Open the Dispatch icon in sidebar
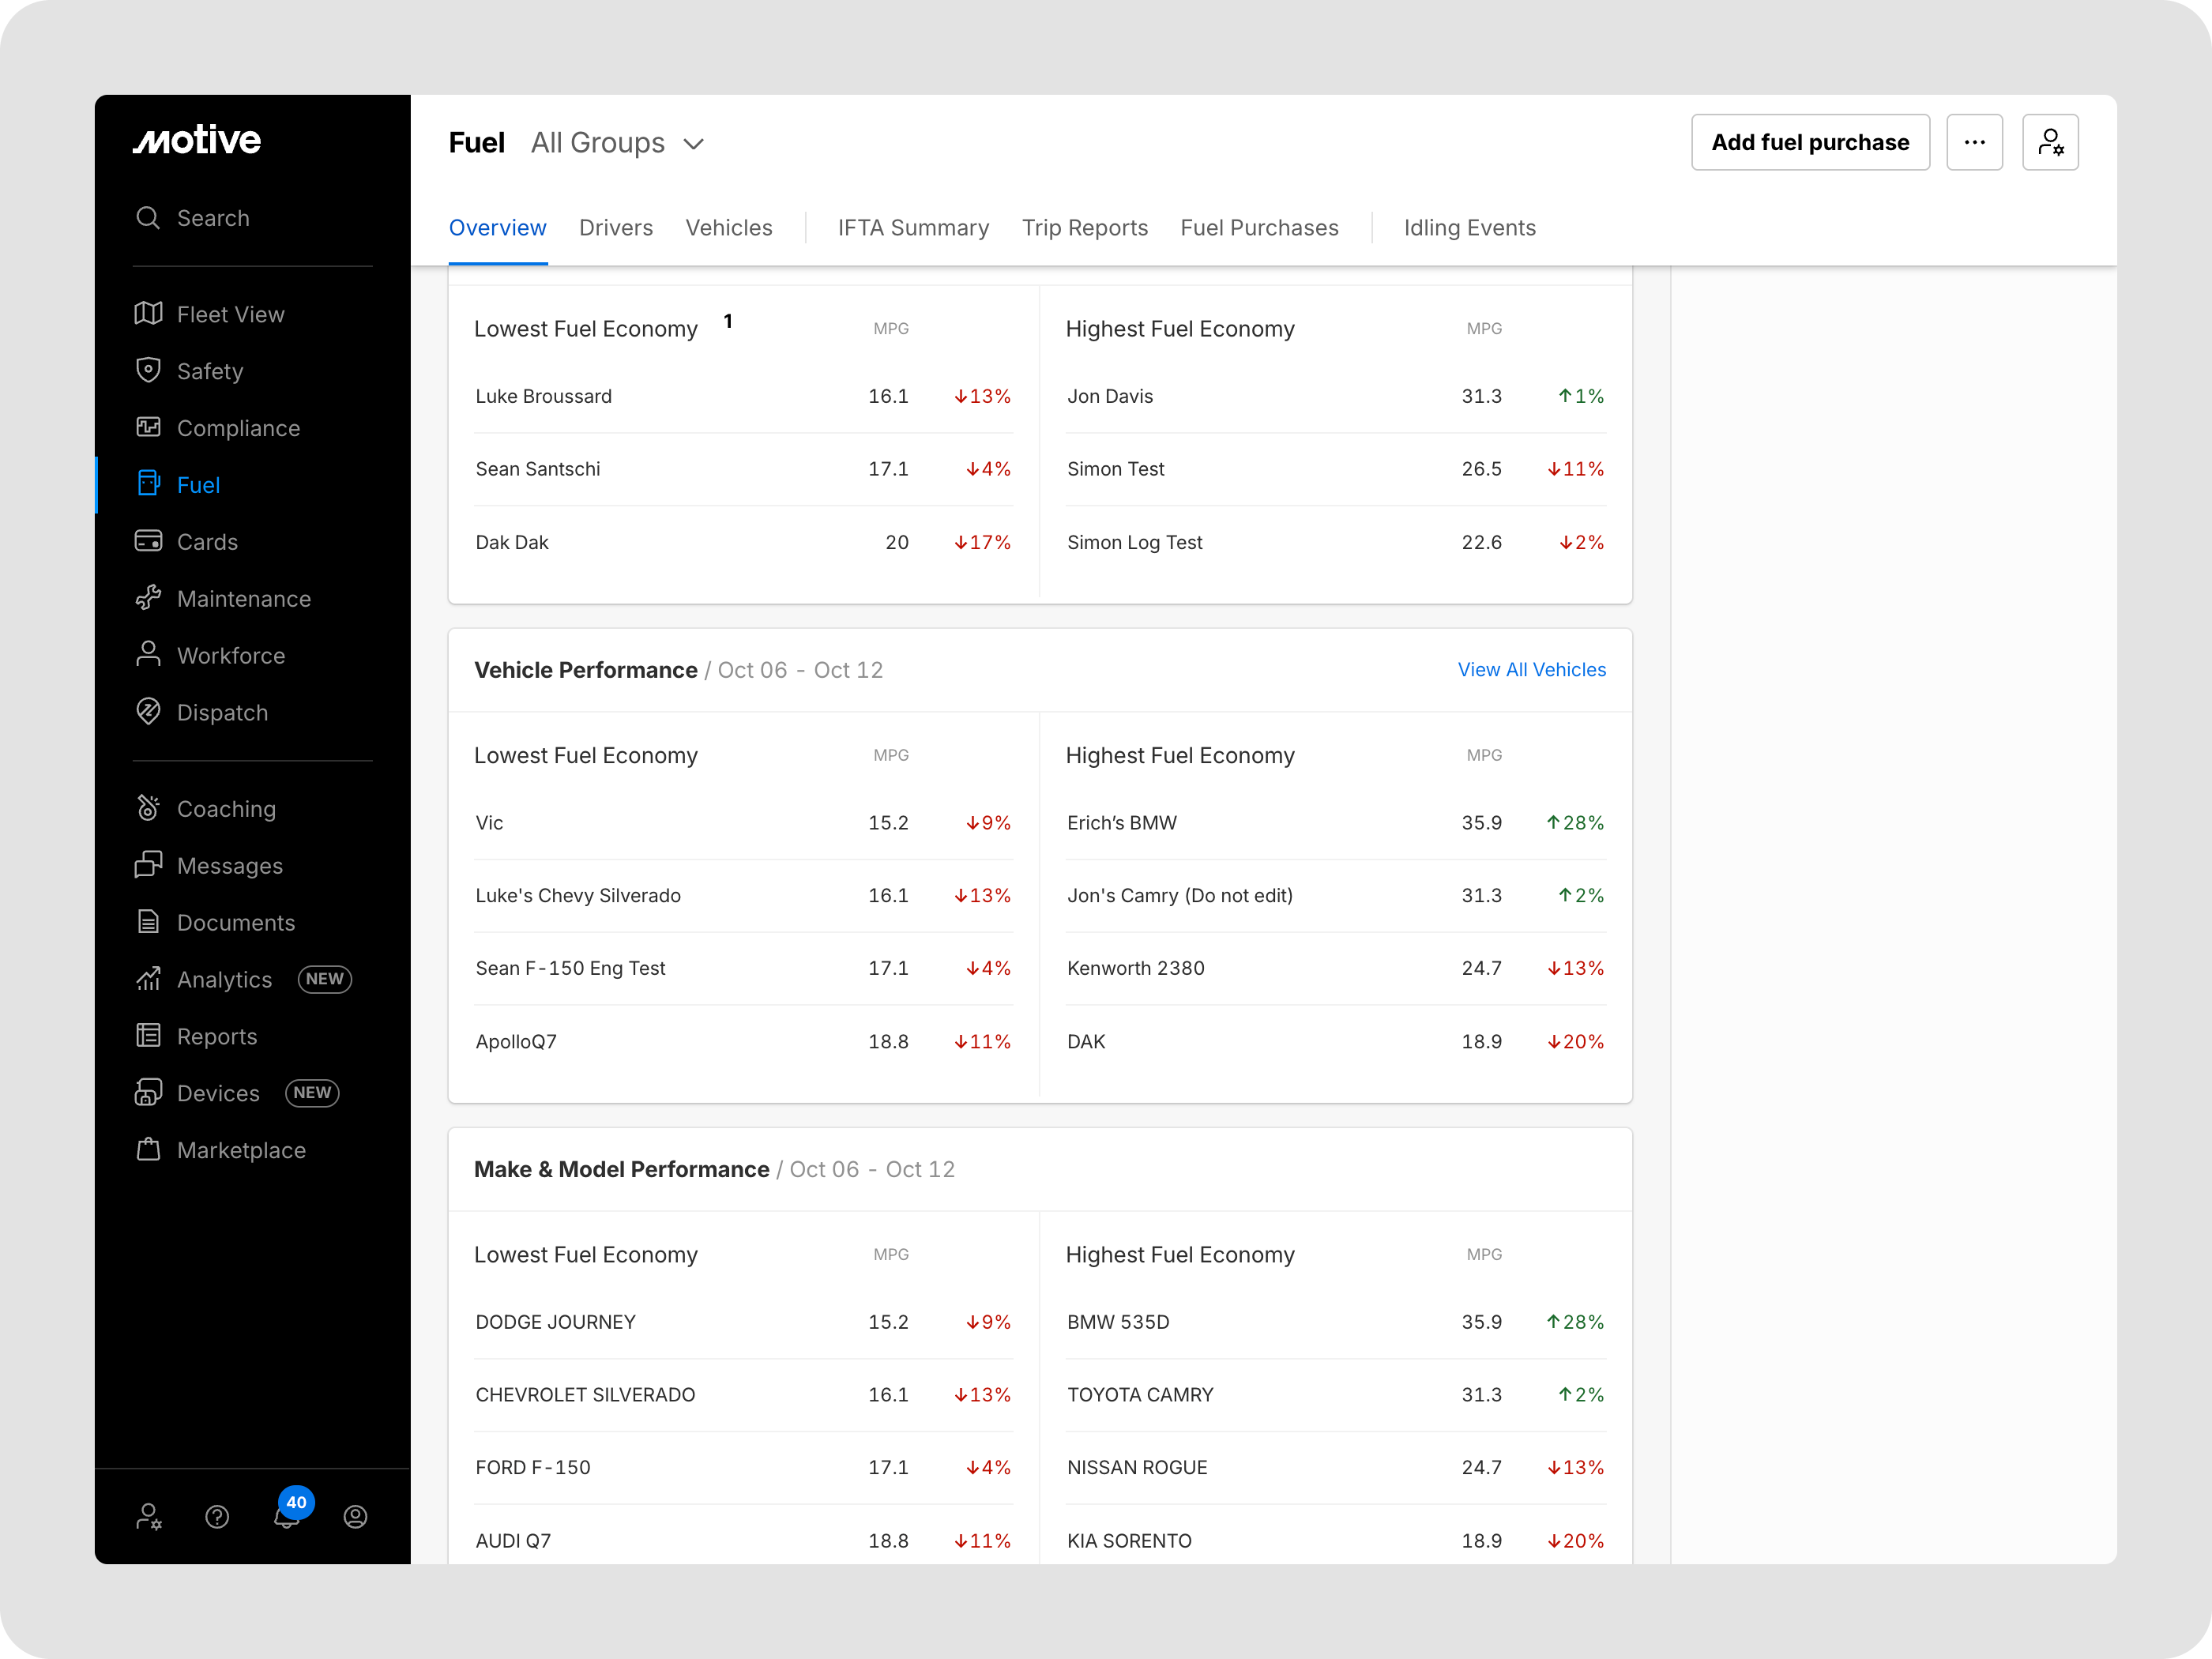This screenshot has height=1659, width=2212. 148,712
